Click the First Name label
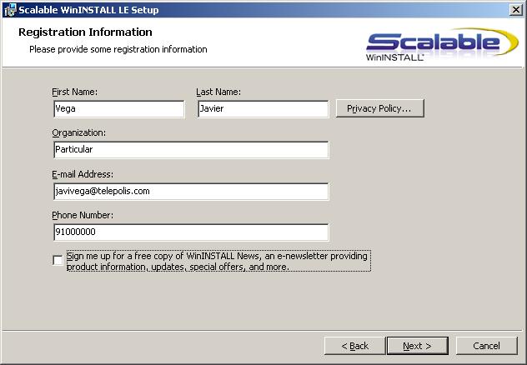Screen dimensions: 527x365 (74, 91)
